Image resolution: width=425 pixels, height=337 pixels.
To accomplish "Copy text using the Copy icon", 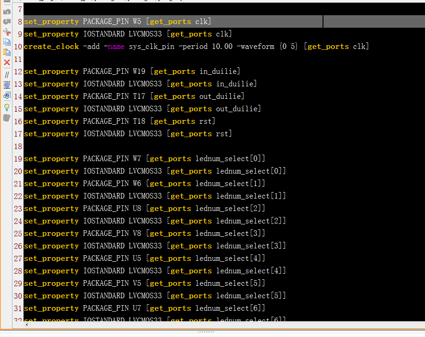I will tap(6, 42).
